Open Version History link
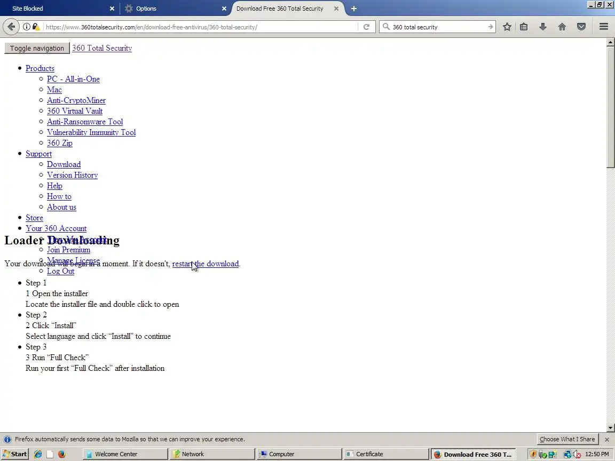The image size is (615, 461). click(x=73, y=175)
